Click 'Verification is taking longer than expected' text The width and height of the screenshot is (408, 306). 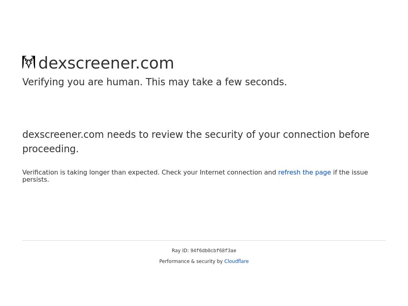tap(91, 173)
